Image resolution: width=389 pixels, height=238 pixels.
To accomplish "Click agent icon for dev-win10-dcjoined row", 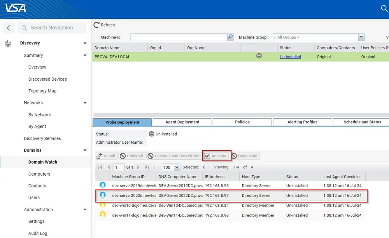I will (102, 205).
